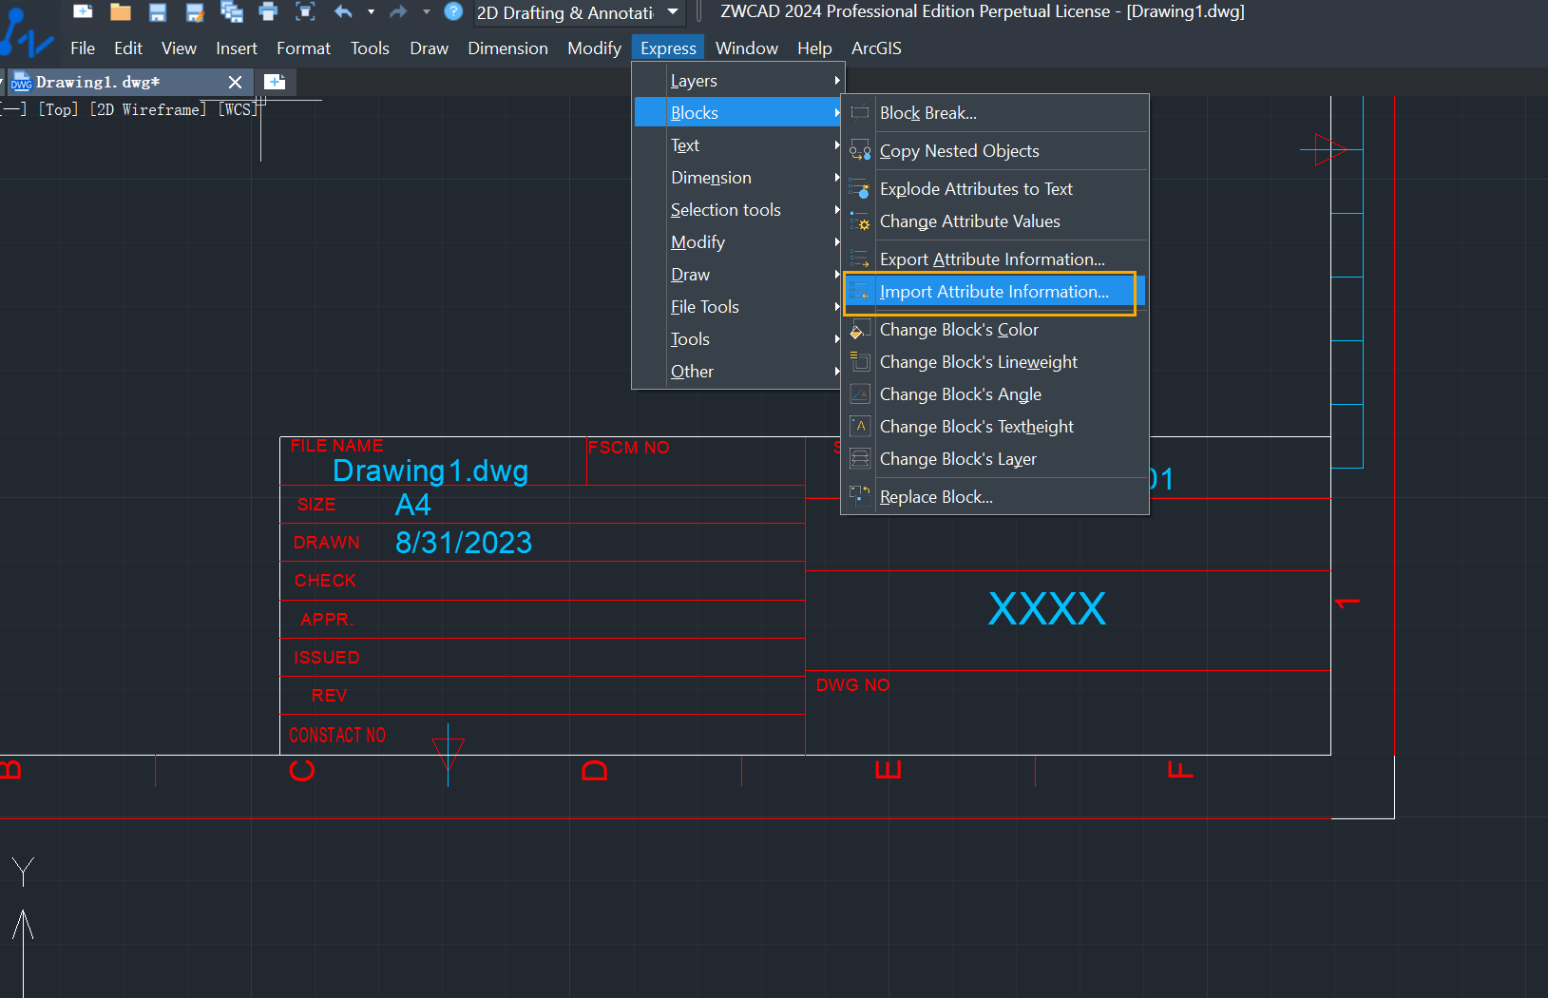The width and height of the screenshot is (1548, 998).
Task: Expand the Selection tools submenu
Action: pyautogui.click(x=737, y=210)
